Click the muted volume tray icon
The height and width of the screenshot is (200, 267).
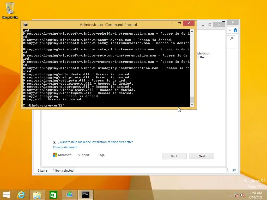click(x=242, y=195)
